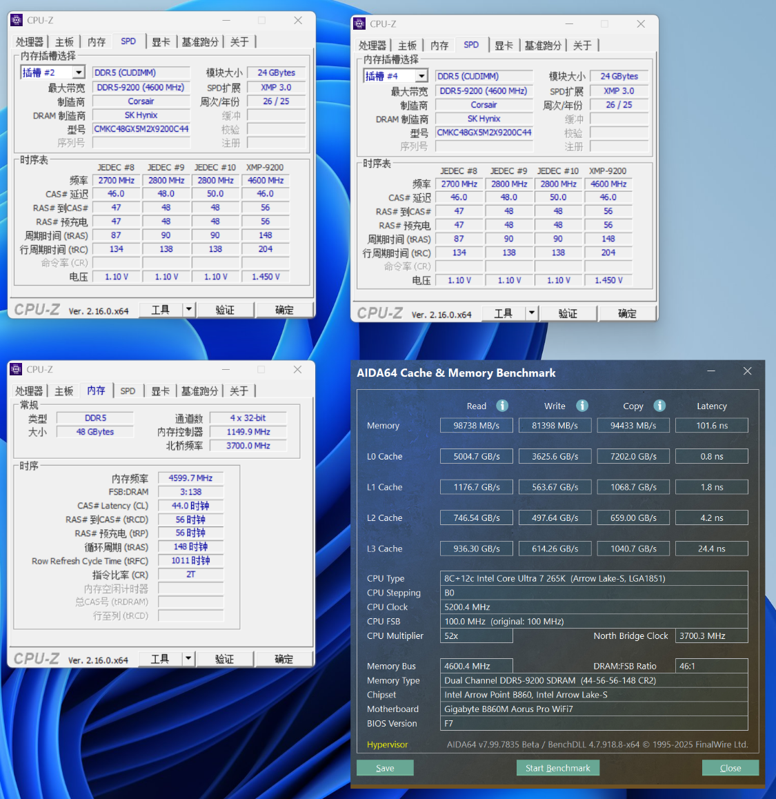Click 确定 button in slot #2 window
Image resolution: width=776 pixels, height=799 pixels.
point(284,309)
